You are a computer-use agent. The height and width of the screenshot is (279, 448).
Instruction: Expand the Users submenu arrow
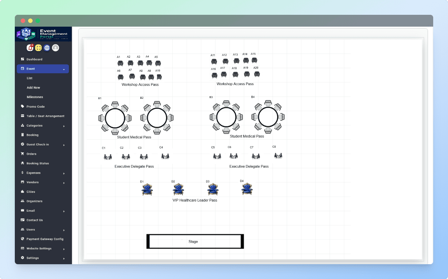tap(64, 230)
